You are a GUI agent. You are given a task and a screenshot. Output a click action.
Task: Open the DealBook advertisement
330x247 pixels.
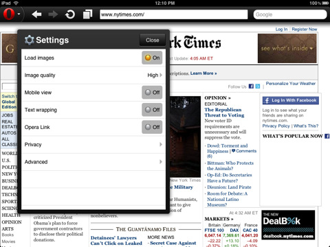[x=288, y=225]
